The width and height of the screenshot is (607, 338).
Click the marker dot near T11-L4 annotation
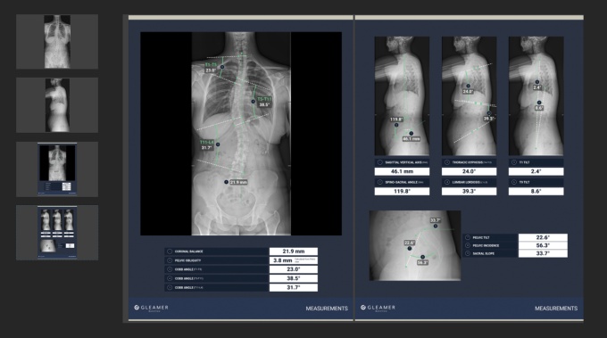pos(218,144)
